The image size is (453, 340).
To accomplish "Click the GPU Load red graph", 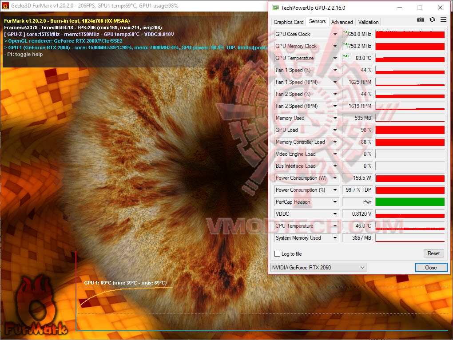I will [x=409, y=130].
